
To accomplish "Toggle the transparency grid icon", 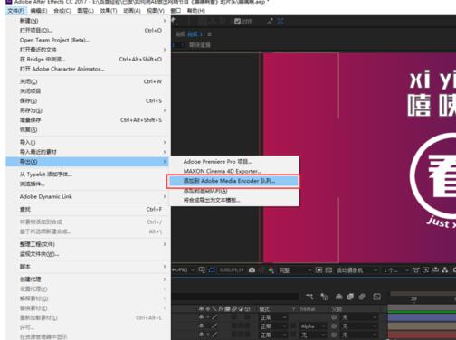I will (x=328, y=270).
